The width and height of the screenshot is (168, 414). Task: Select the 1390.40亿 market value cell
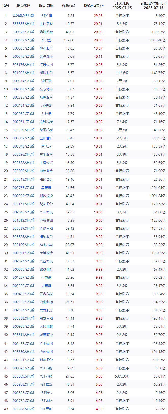(x=157, y=40)
